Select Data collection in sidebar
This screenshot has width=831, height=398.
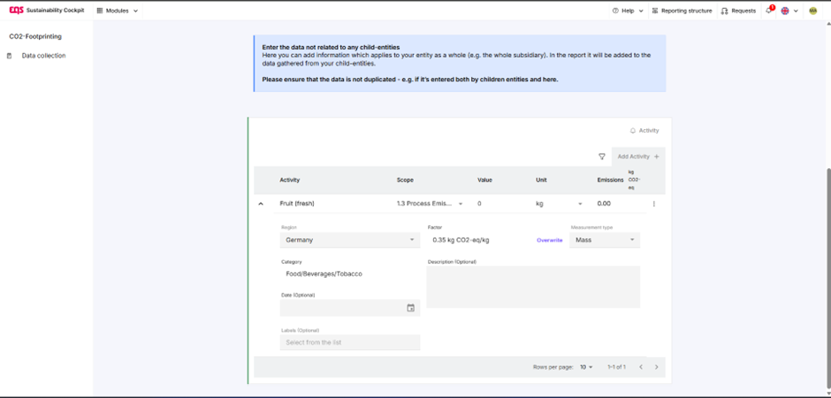point(43,56)
